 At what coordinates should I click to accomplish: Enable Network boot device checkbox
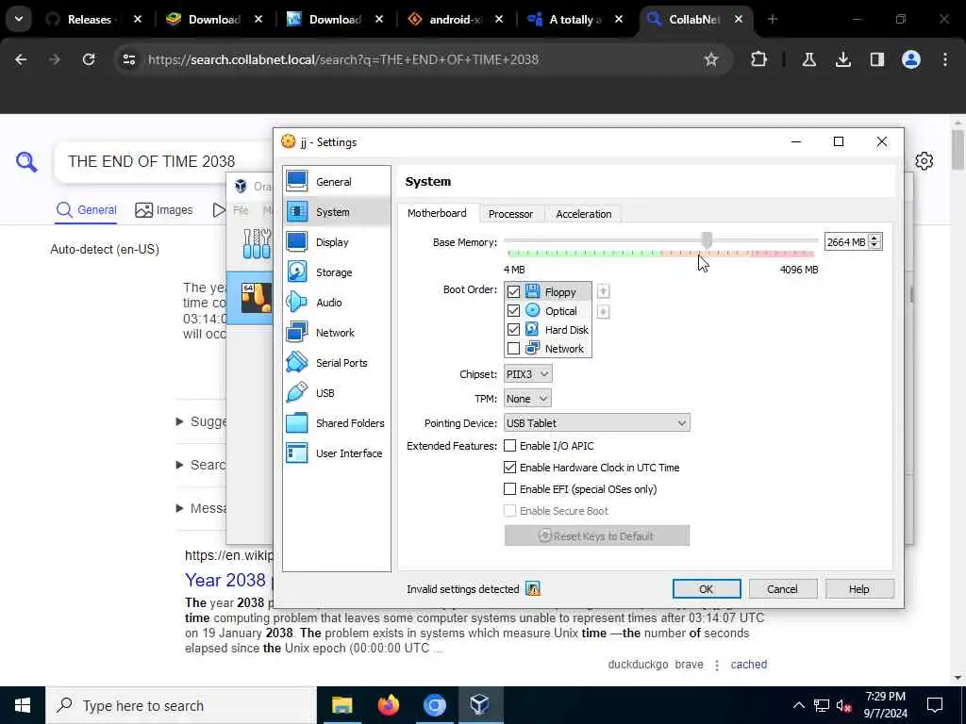point(513,349)
